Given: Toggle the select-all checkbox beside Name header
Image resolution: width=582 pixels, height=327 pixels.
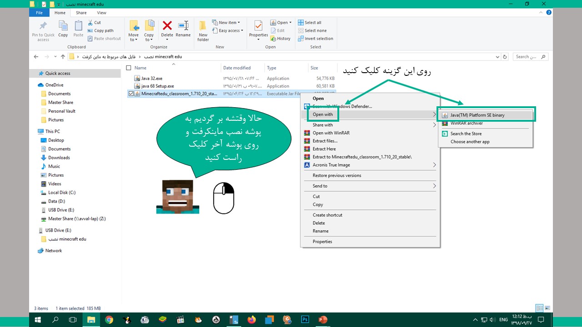Looking at the screenshot, I should [129, 68].
